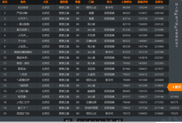Click the 装备评价 column header
This screenshot has width=182, height=123.
click(143, 2)
